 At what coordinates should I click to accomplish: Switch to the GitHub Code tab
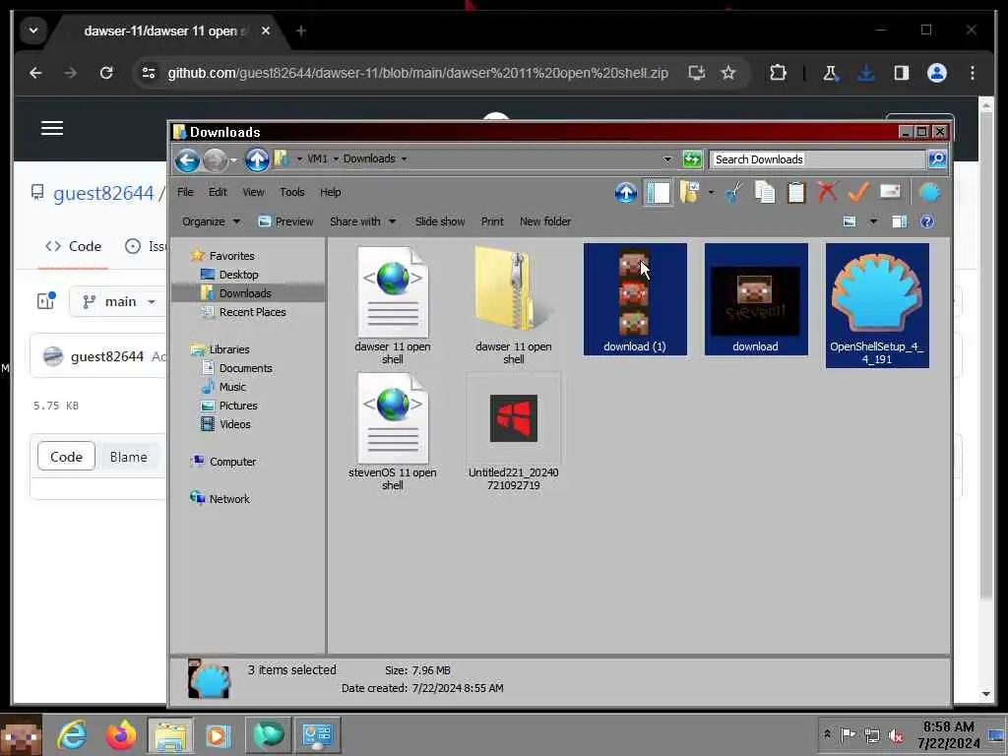(73, 246)
